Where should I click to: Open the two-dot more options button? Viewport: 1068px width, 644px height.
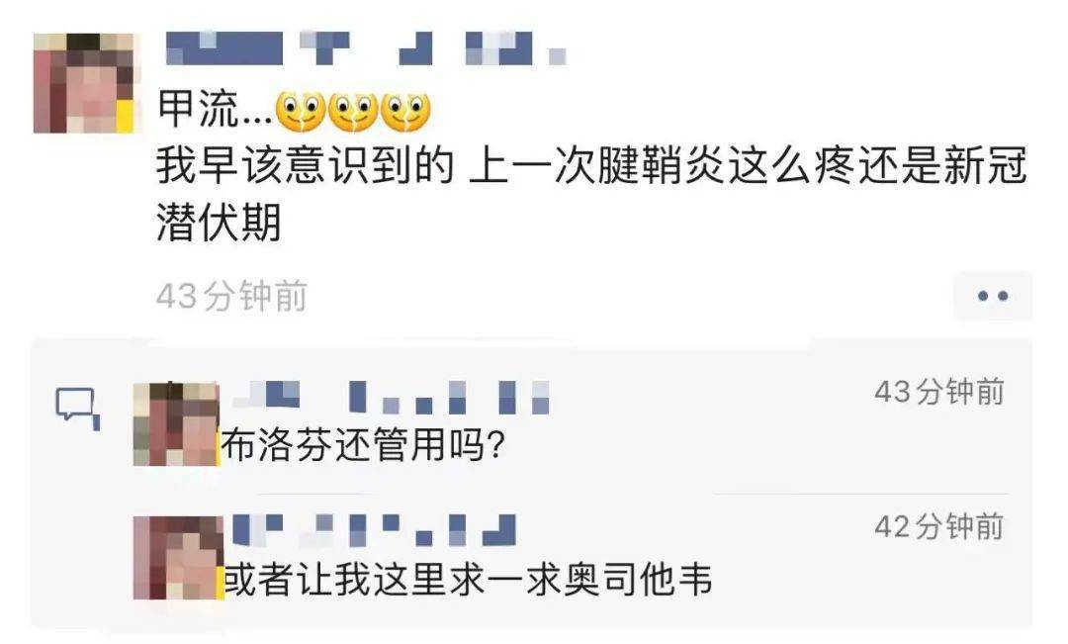coord(993,296)
